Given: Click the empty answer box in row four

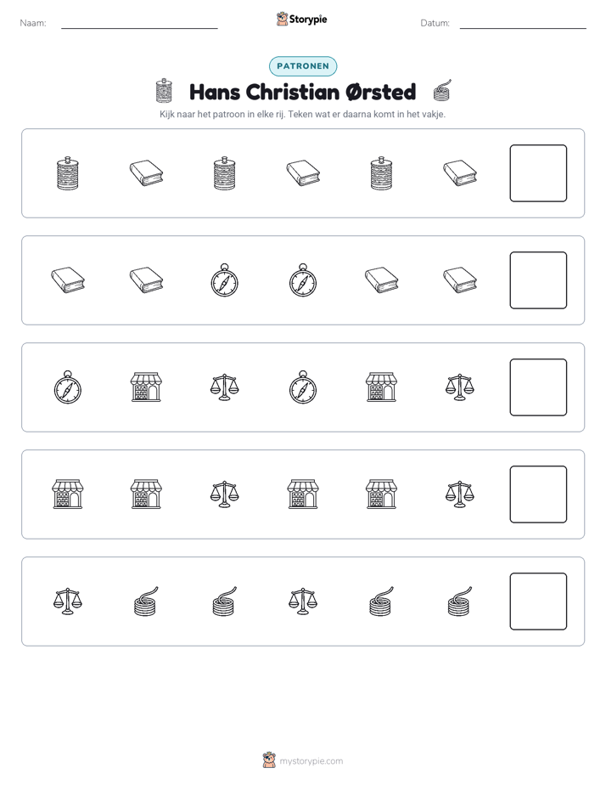Looking at the screenshot, I should coord(538,494).
